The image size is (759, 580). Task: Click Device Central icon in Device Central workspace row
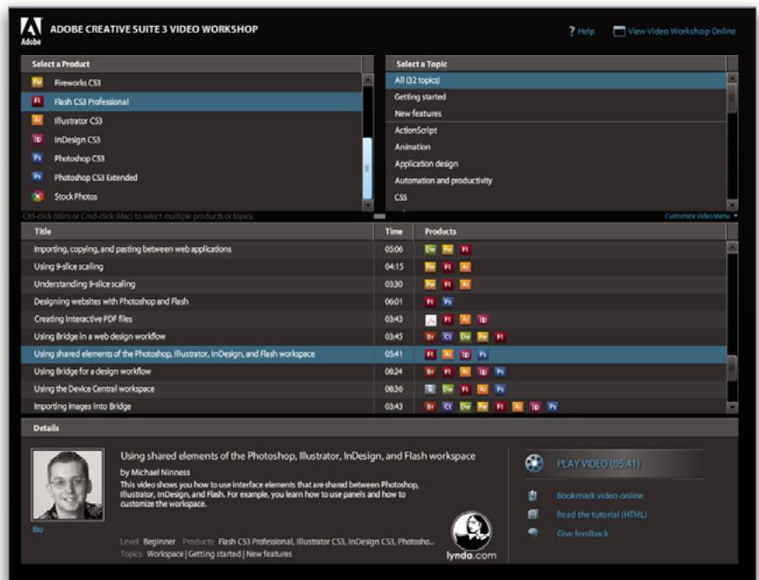pyautogui.click(x=430, y=389)
